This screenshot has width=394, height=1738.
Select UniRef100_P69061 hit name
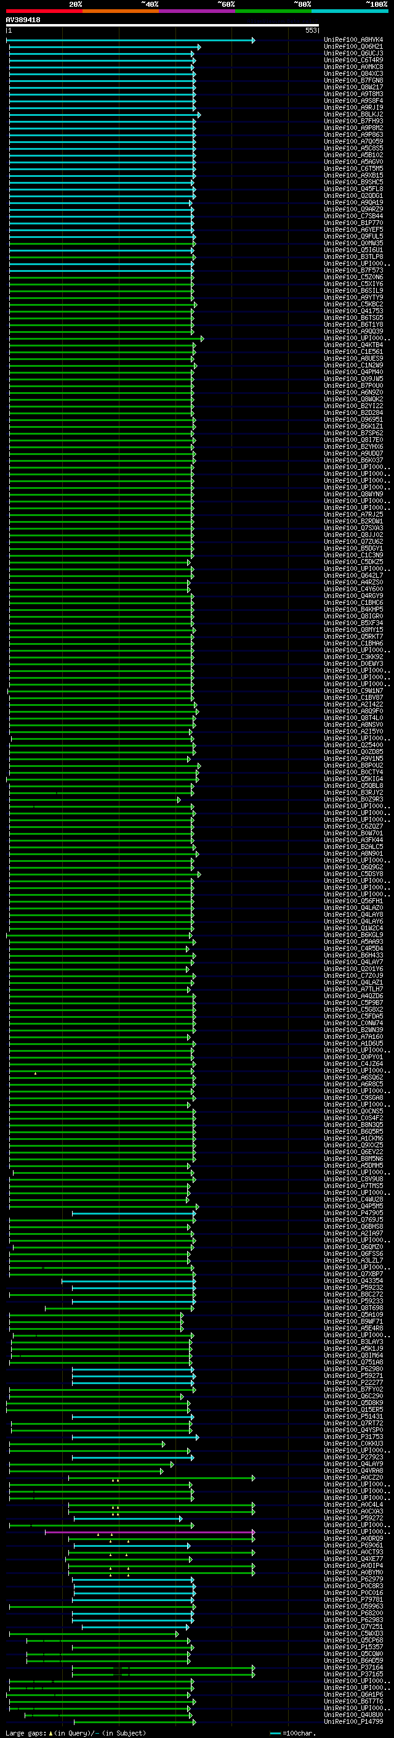tap(353, 1546)
